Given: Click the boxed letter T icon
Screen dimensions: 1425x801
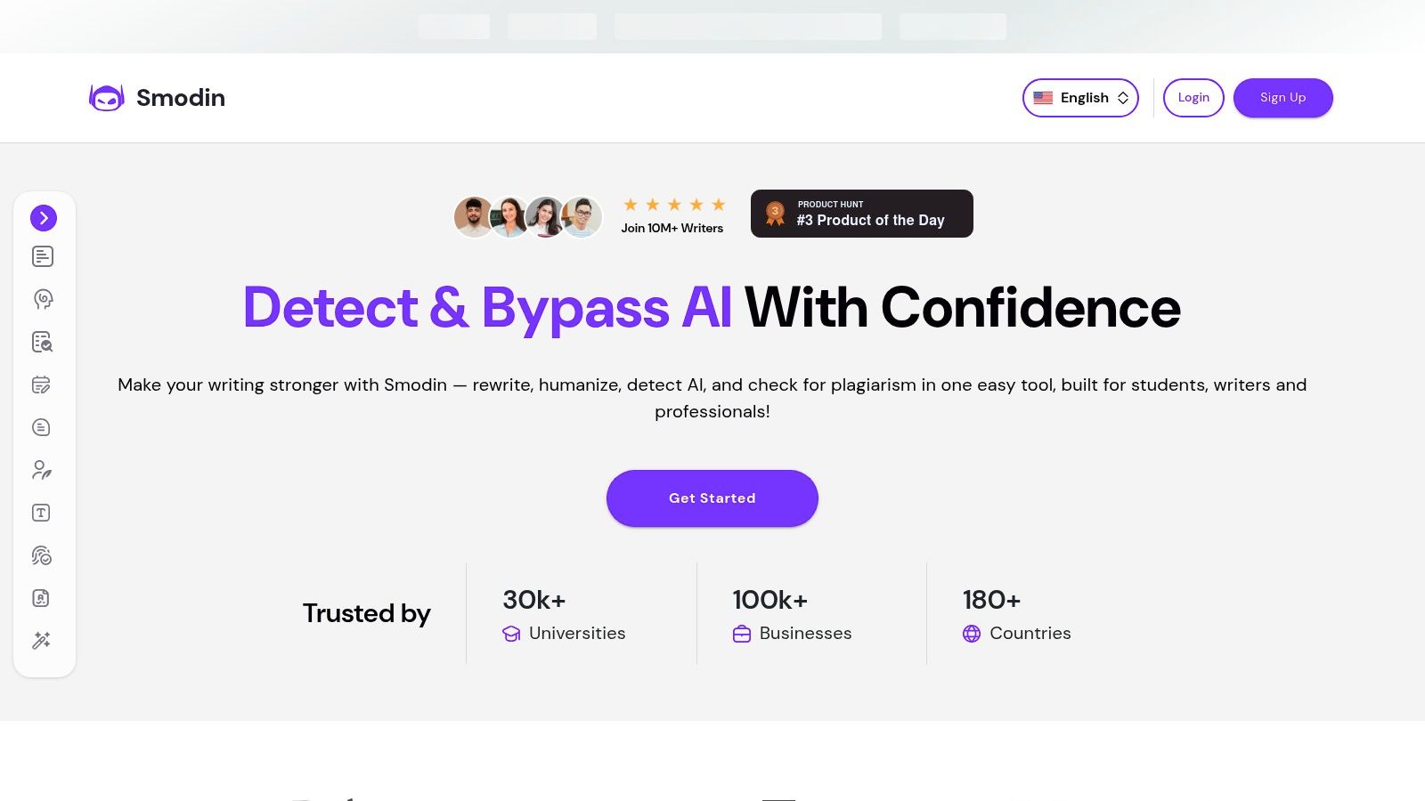Looking at the screenshot, I should 42,513.
